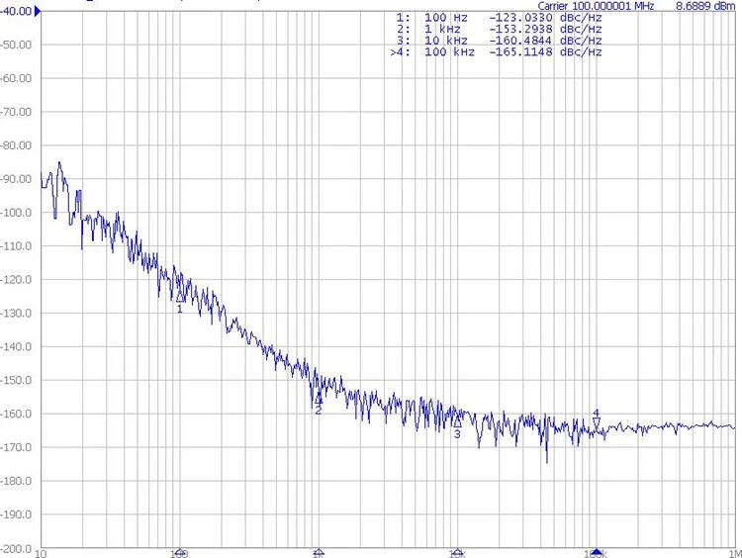Image resolution: width=742 pixels, height=558 pixels.
Task: Click marker 2 indicator on frequency axis
Action: [x=319, y=551]
